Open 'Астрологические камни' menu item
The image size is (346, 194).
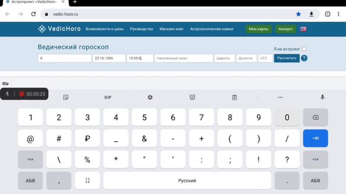point(211,29)
